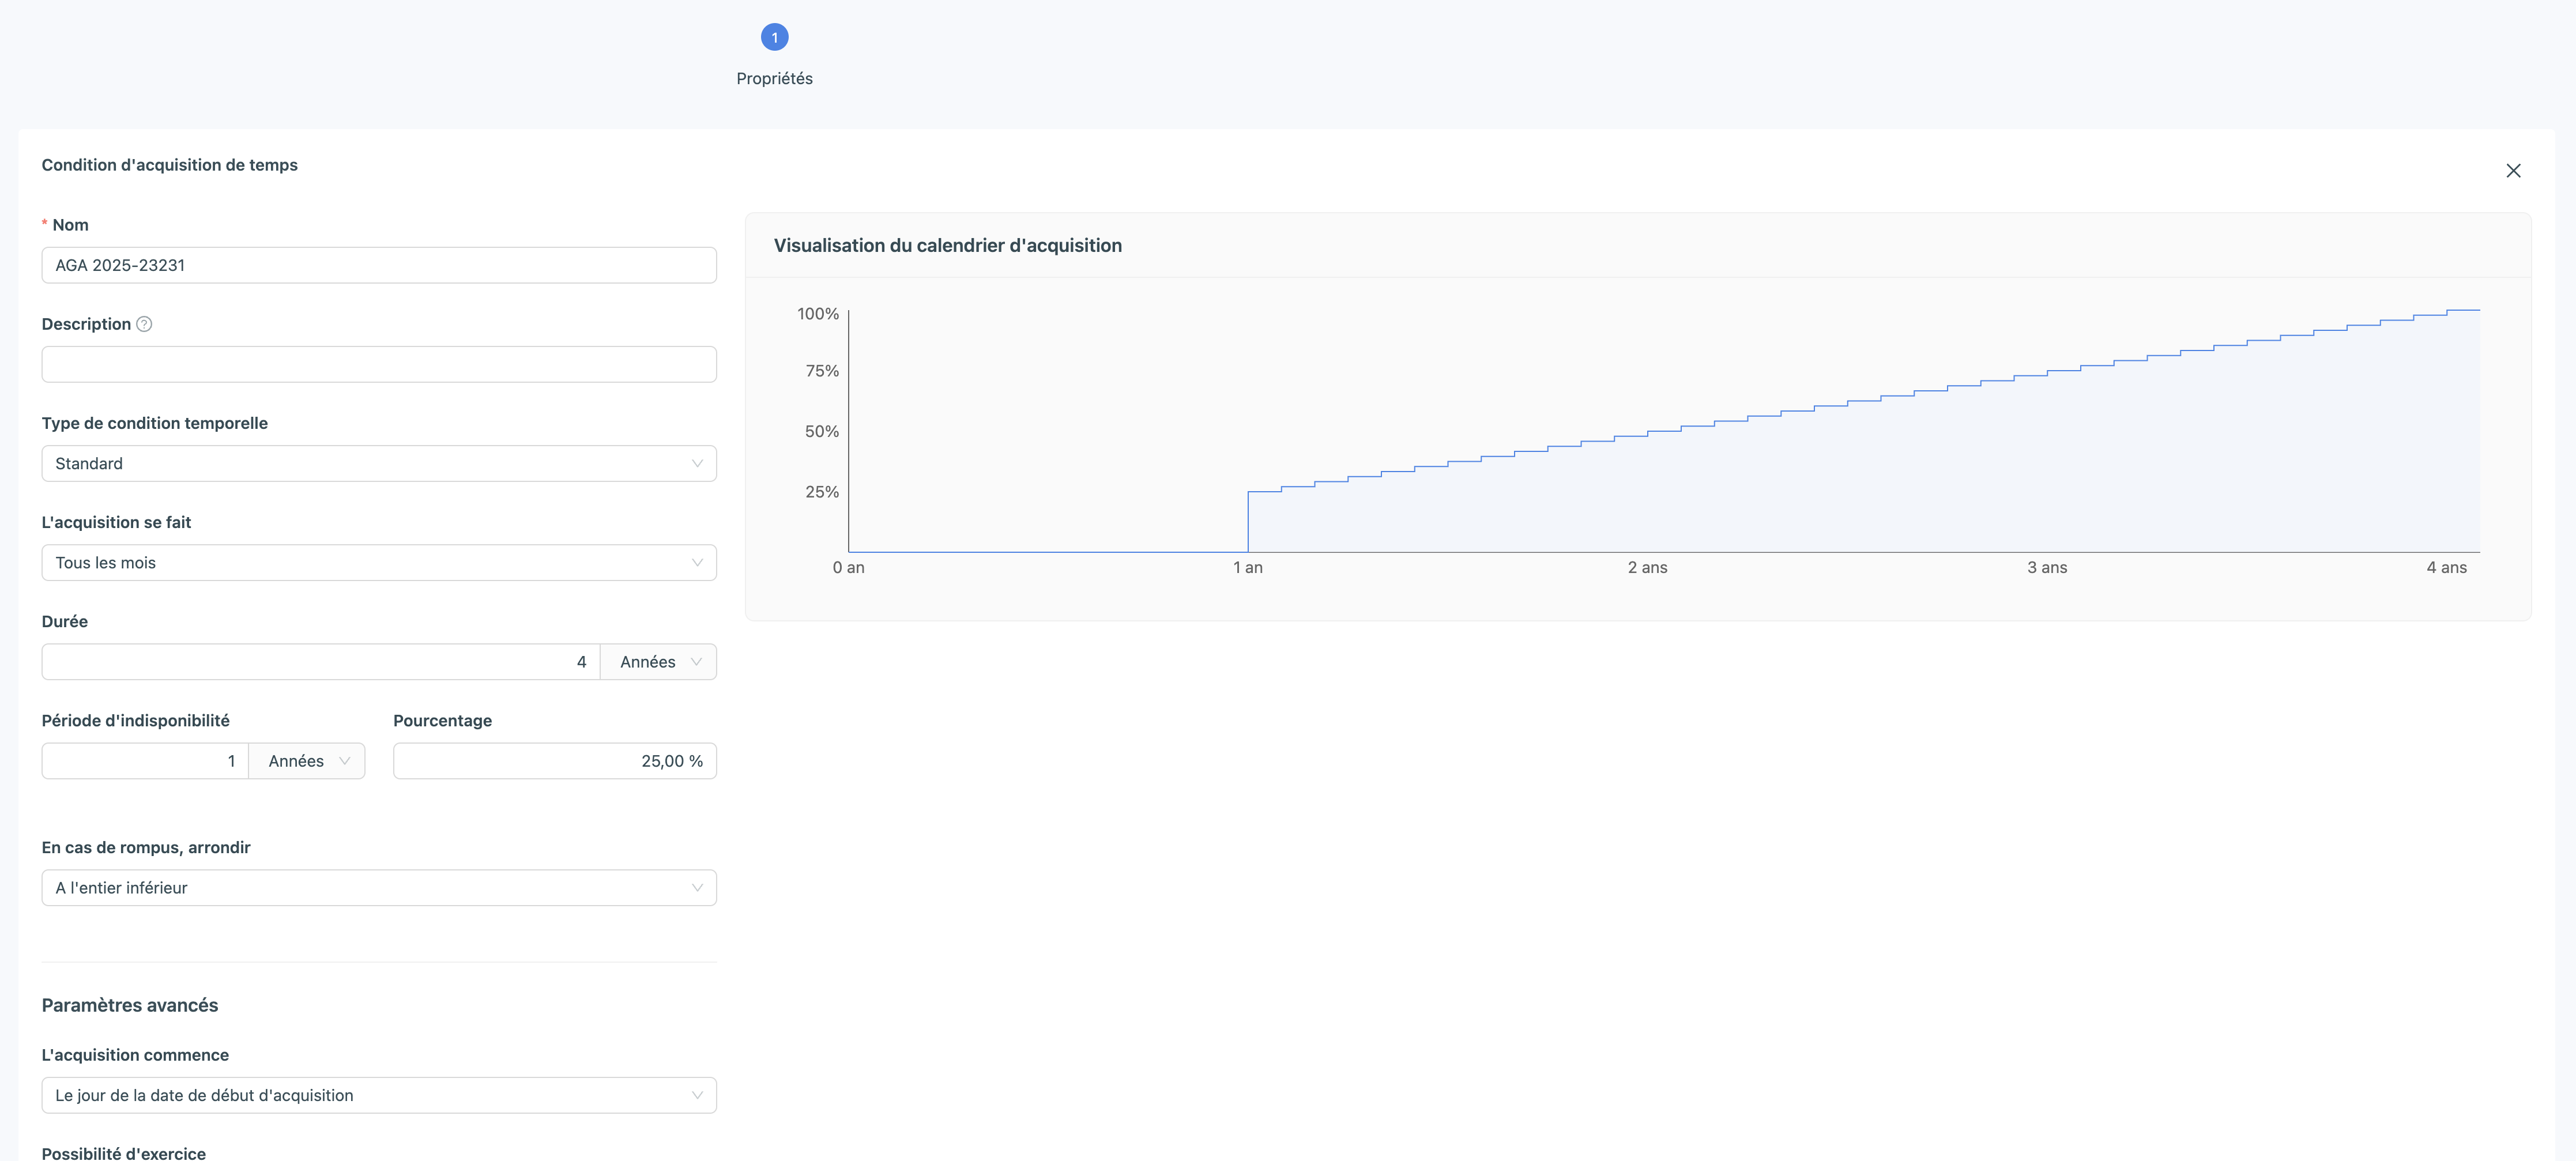Open the Durée unit dropdown showing Années
This screenshot has width=2576, height=1161.
[659, 661]
